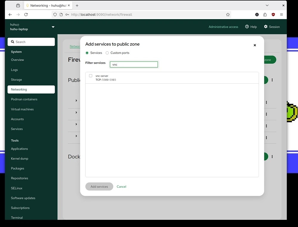Click the Administrative access link

click(223, 27)
